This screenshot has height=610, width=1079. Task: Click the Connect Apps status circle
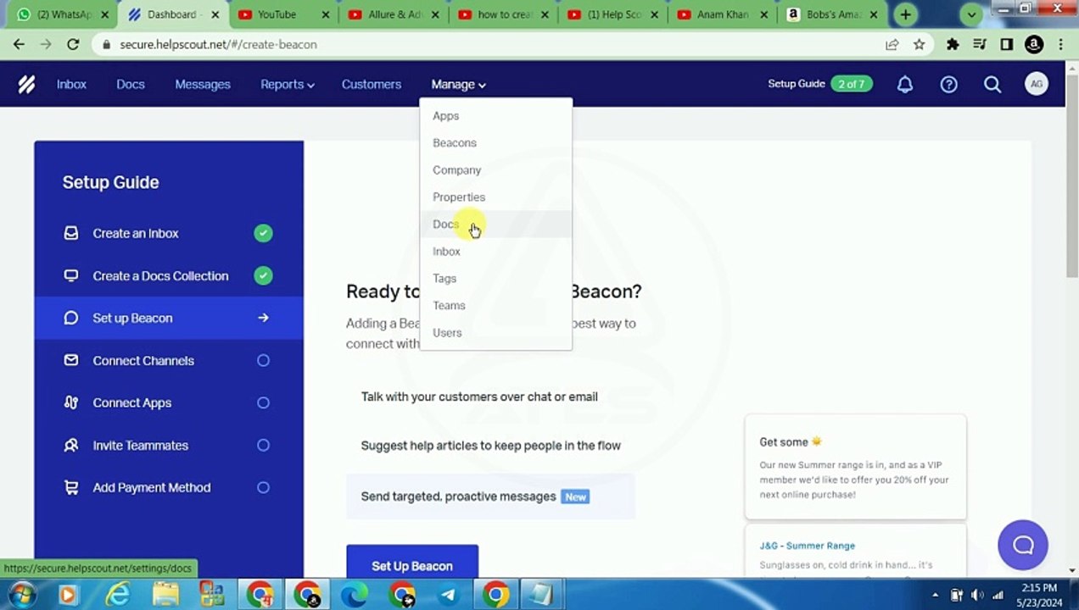point(263,402)
